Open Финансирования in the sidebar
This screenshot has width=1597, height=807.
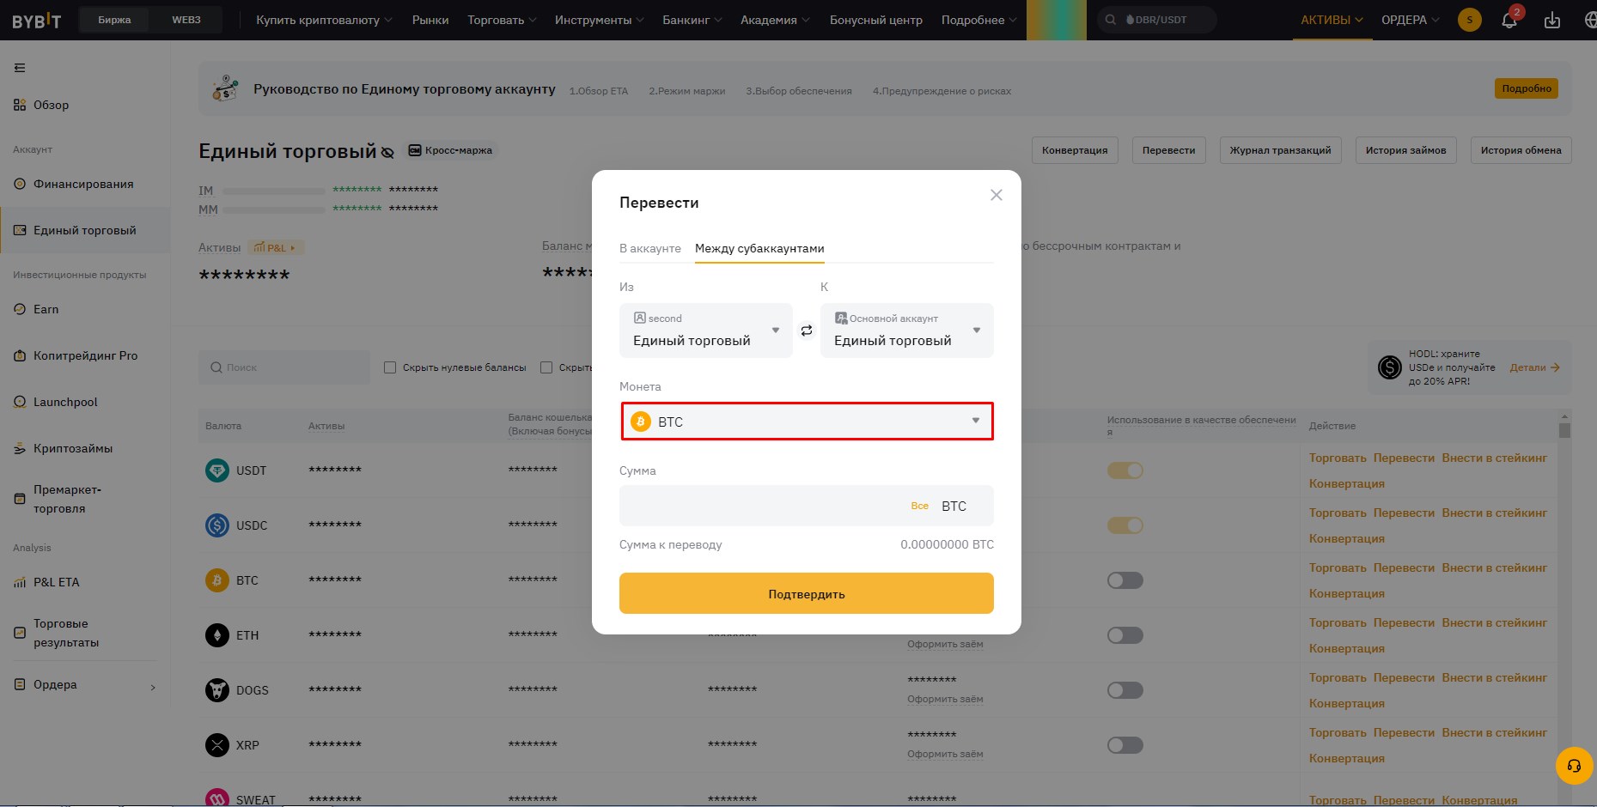click(x=84, y=184)
